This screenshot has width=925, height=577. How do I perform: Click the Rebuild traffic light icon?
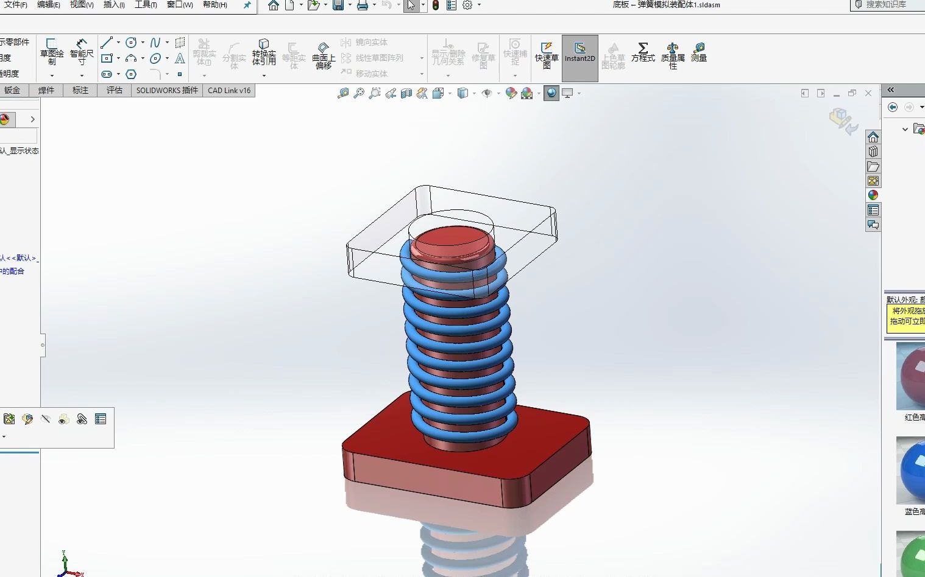(x=436, y=5)
